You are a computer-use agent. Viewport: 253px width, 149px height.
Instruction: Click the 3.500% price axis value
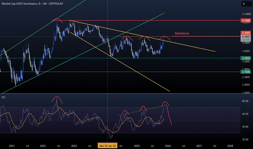[x=246, y=61]
